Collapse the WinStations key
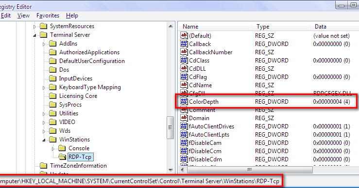 click(44, 140)
